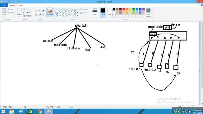203x114 pixels.
Task: Open File Explorer from the taskbar
Action: [12, 111]
